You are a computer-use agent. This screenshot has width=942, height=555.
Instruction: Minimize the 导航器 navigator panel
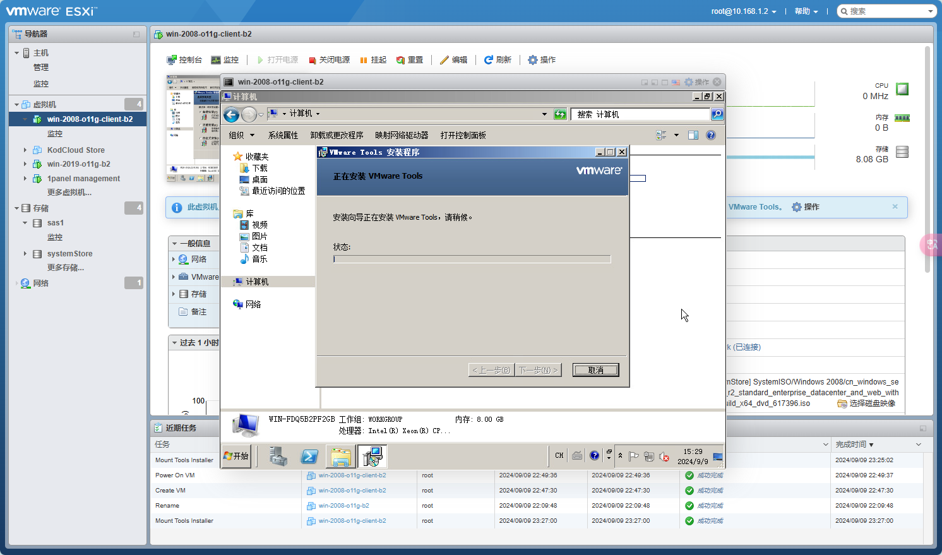pos(136,34)
